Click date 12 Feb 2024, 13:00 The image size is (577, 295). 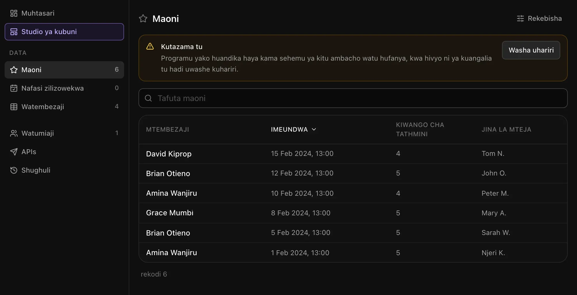pos(302,173)
